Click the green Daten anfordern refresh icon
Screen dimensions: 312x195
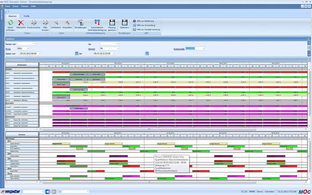coord(11,22)
